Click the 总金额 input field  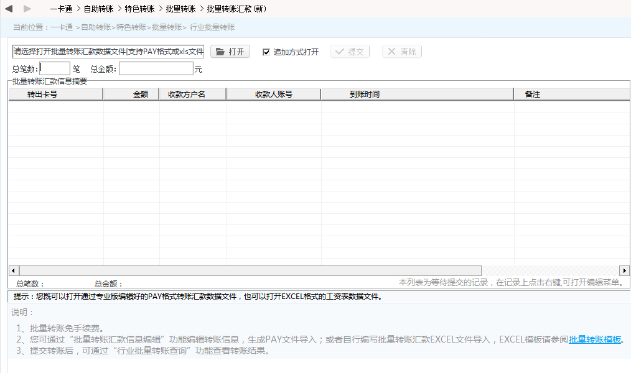156,69
